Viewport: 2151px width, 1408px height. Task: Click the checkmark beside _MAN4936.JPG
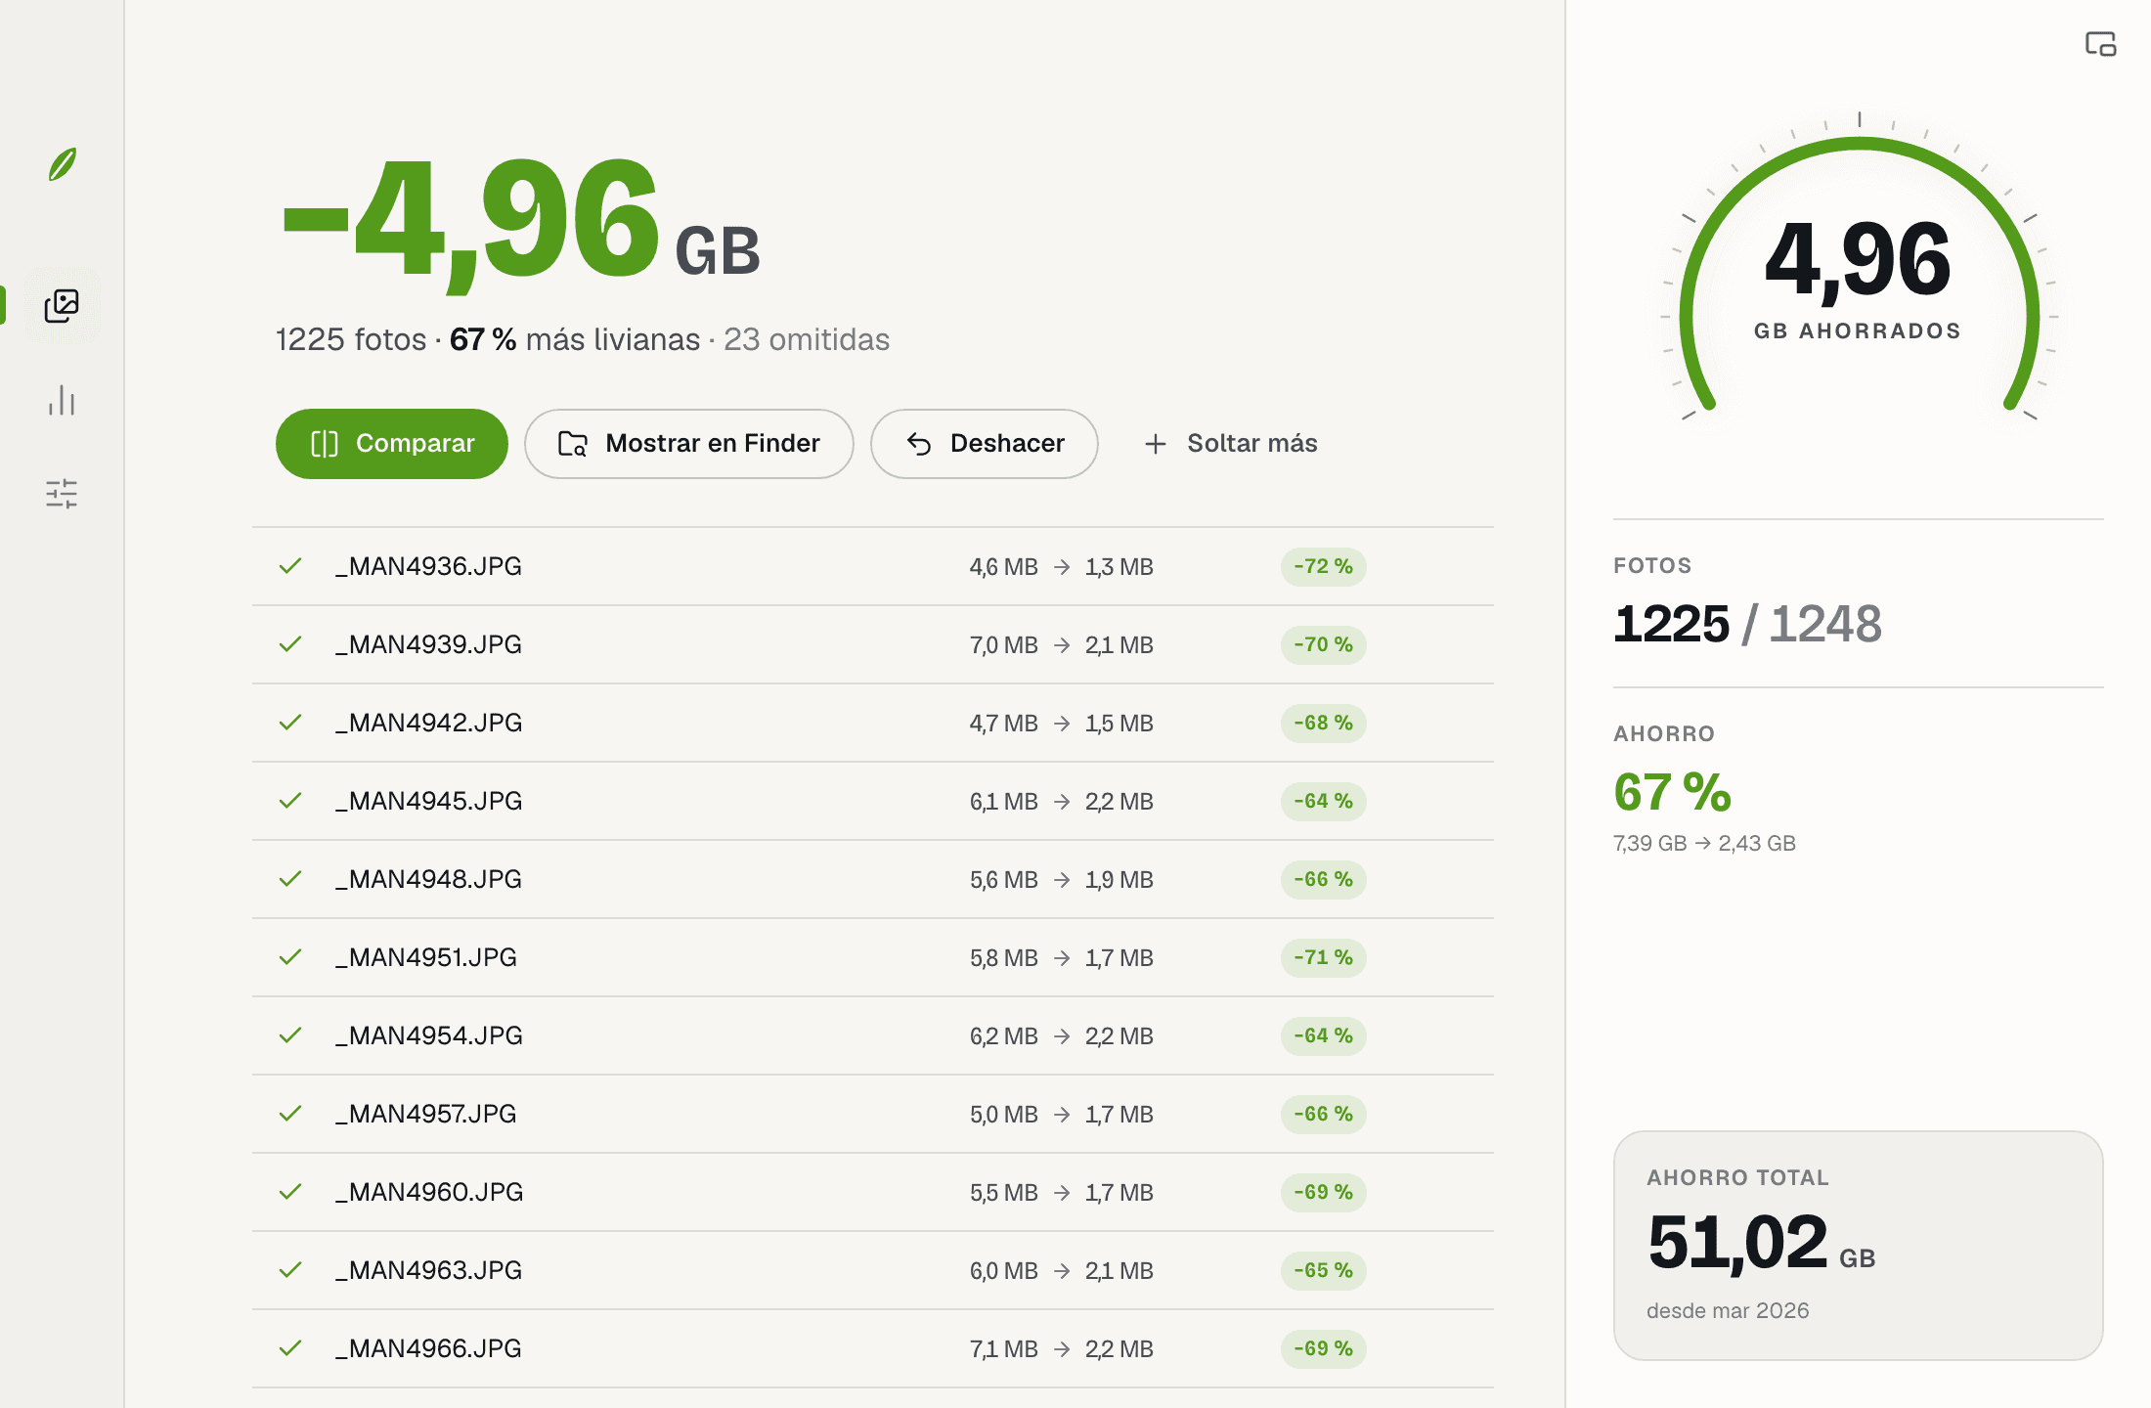290,566
